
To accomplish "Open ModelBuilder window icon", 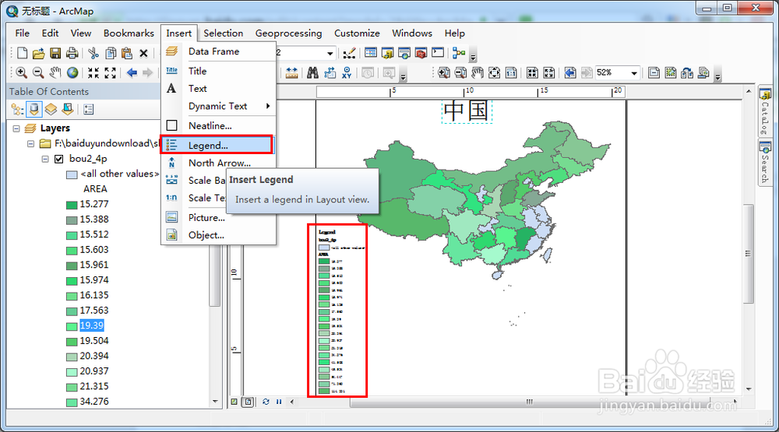I will 459,53.
